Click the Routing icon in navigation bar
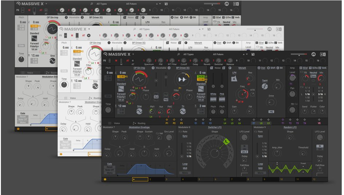Viewport: 344px width, 195px height. (x=134, y=123)
